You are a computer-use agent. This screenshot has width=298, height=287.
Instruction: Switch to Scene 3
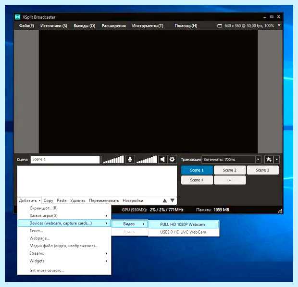pyautogui.click(x=262, y=170)
